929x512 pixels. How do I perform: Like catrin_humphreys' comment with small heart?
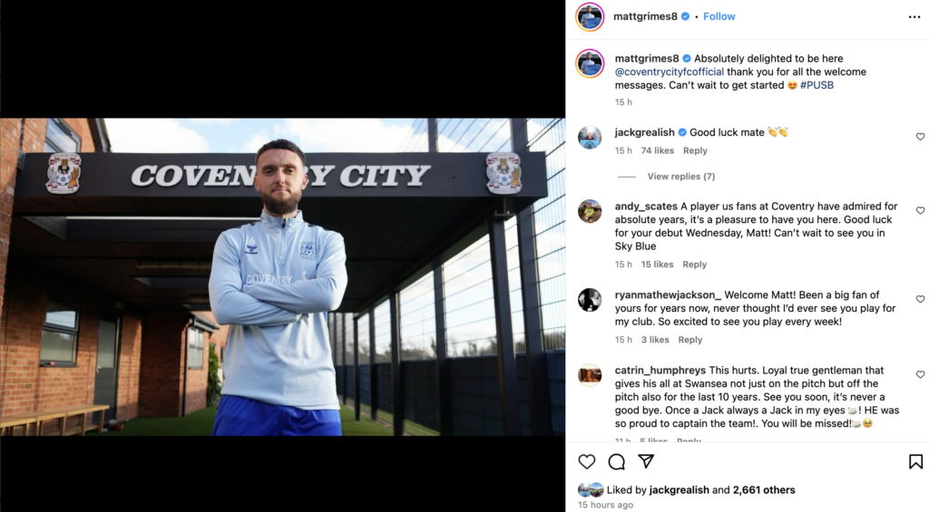point(920,374)
